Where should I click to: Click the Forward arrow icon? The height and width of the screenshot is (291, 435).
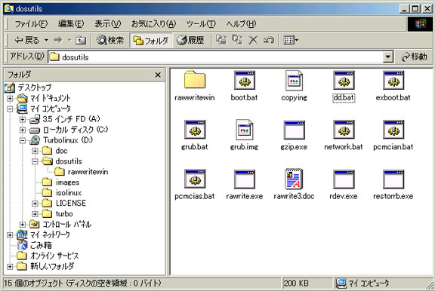[x=58, y=41]
